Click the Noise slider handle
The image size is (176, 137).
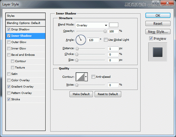point(77,85)
